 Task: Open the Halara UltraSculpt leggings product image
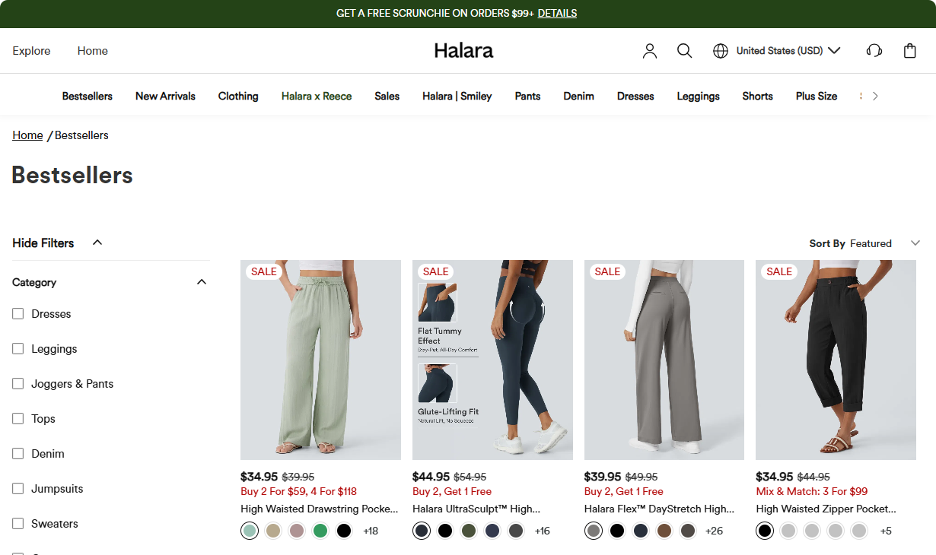492,360
